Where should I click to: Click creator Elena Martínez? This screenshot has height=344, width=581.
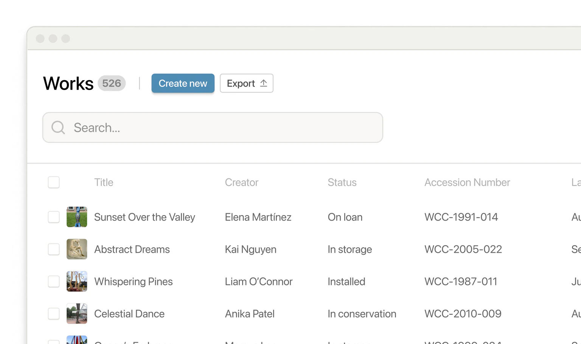tap(258, 217)
